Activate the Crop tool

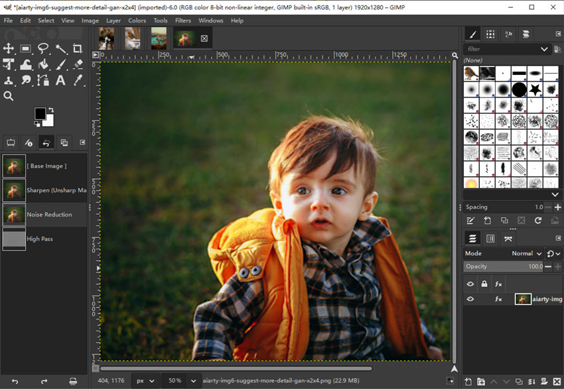[x=78, y=48]
